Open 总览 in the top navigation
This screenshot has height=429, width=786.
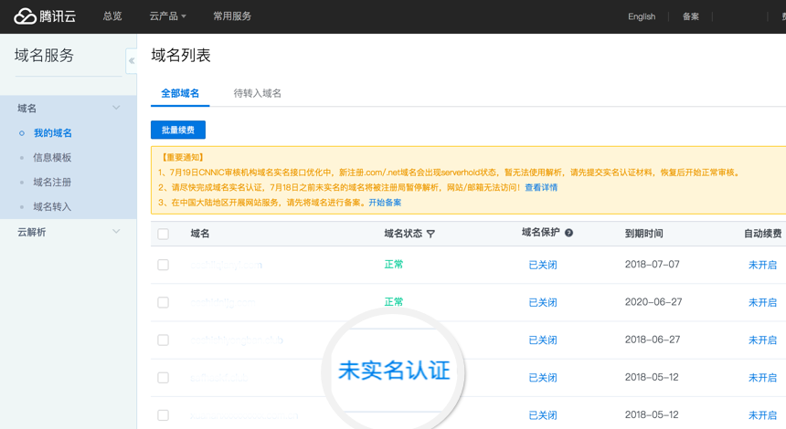[x=112, y=16]
